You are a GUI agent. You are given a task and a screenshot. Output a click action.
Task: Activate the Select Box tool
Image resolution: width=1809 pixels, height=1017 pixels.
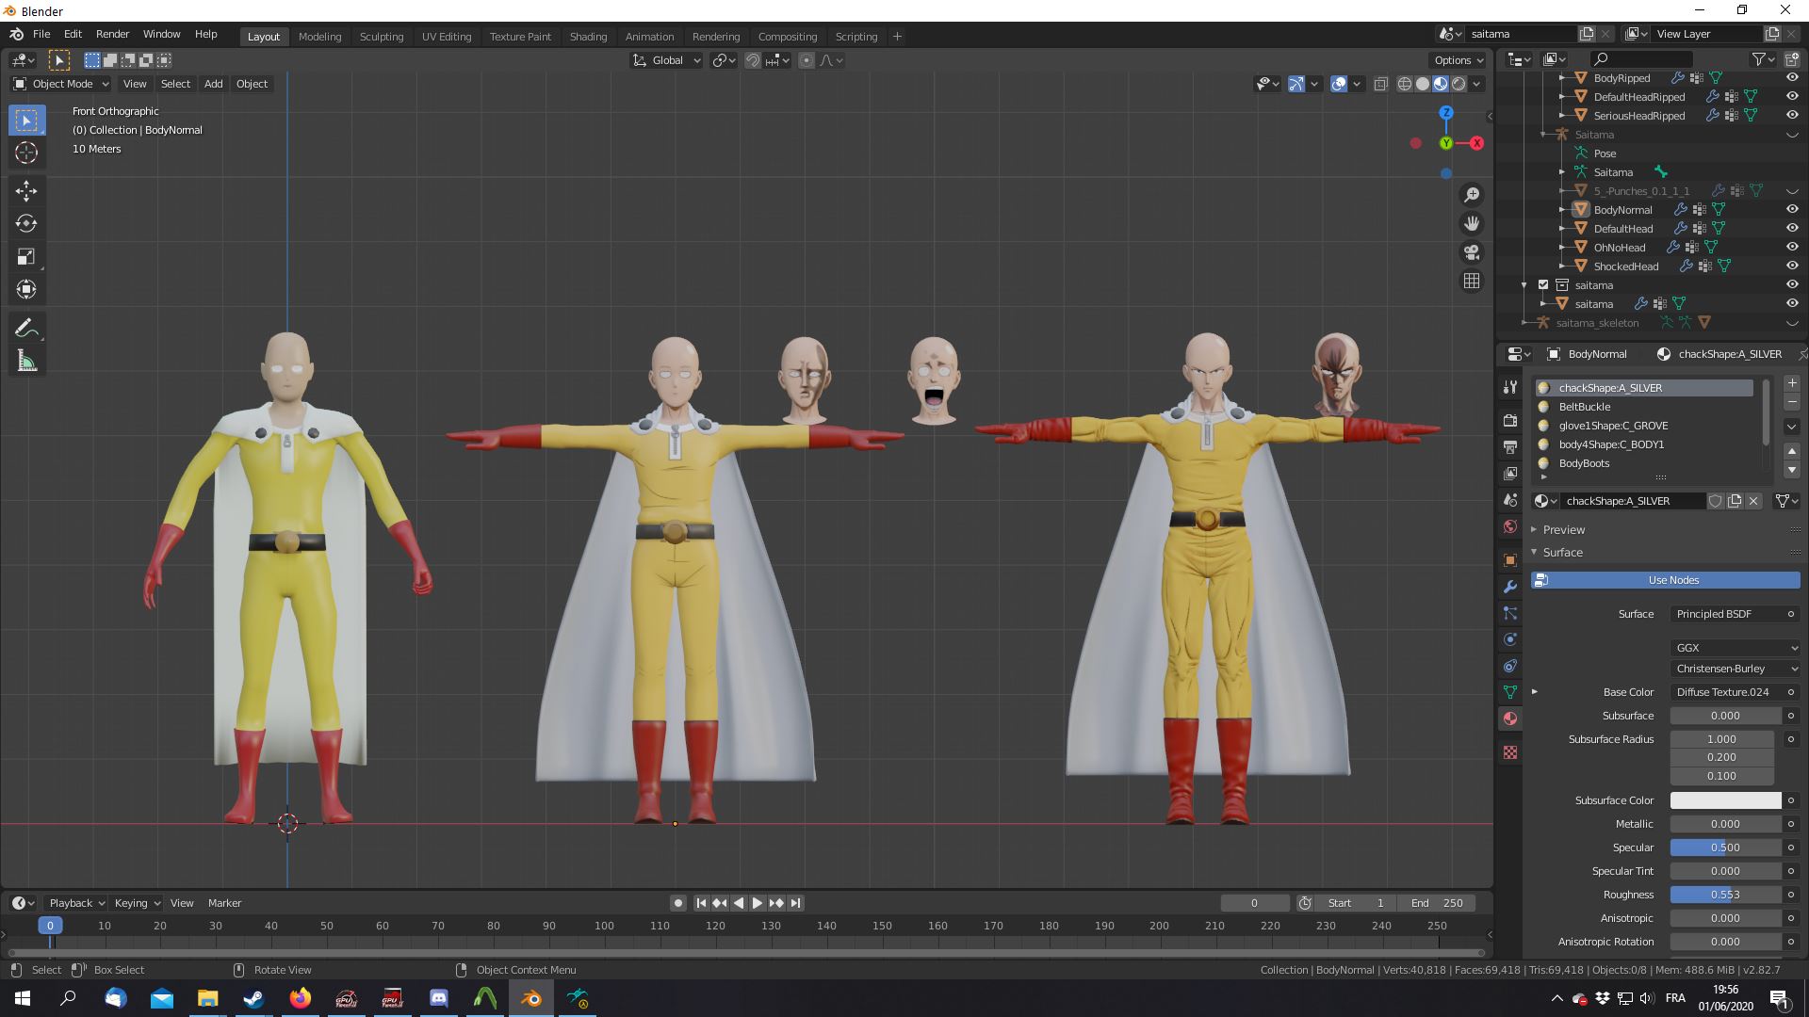(26, 120)
